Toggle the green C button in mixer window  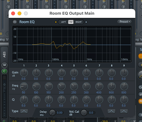click(4, 71)
